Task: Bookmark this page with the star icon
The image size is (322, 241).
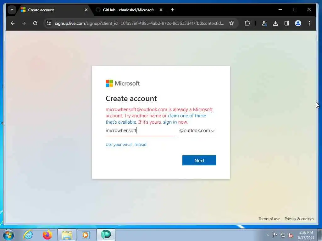Action: click(231, 23)
